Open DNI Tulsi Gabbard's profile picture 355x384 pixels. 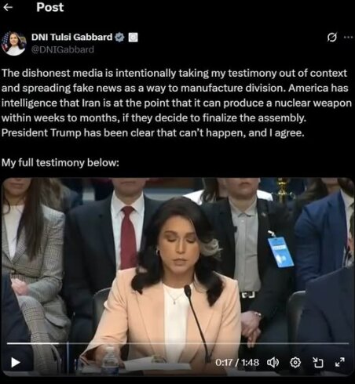(13, 43)
